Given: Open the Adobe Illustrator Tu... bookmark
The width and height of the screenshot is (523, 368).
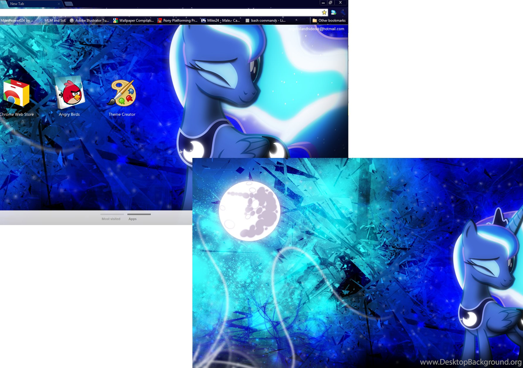Looking at the screenshot, I should pyautogui.click(x=89, y=20).
